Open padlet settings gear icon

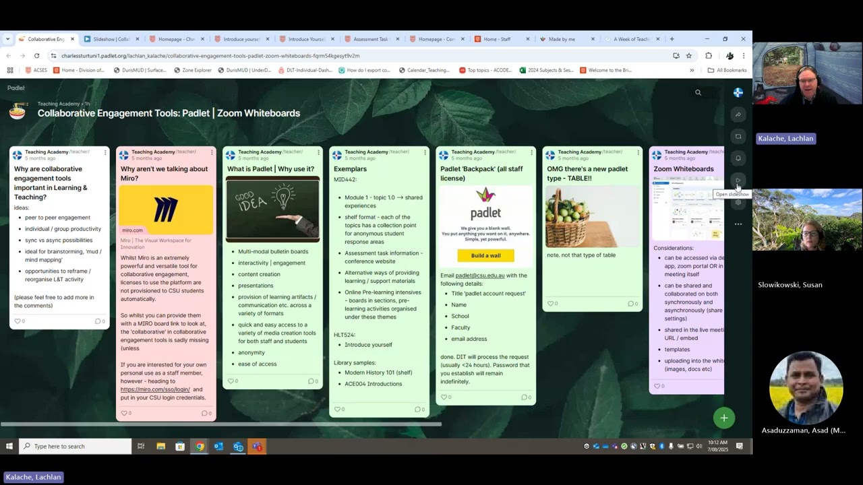coord(738,202)
